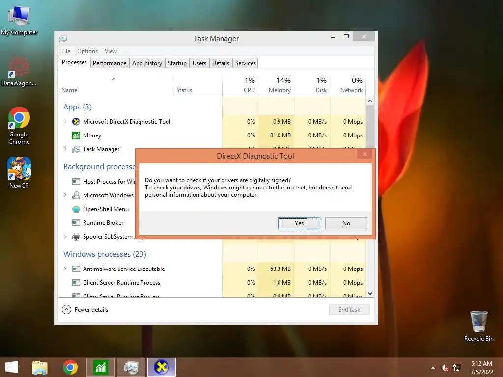Sort by the Disk column header
The image size is (503, 377).
coord(312,85)
